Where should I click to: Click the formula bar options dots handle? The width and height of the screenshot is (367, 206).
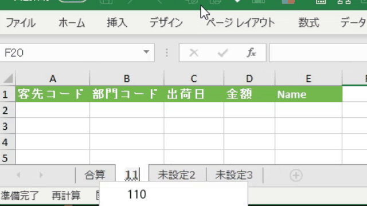pos(167,53)
